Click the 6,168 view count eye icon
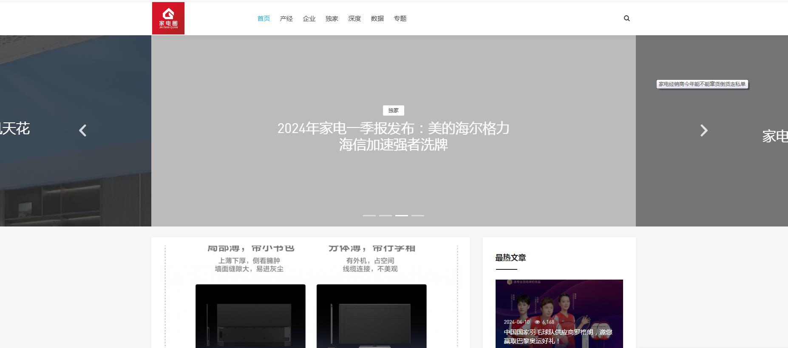This screenshot has height=348, width=788. [537, 322]
